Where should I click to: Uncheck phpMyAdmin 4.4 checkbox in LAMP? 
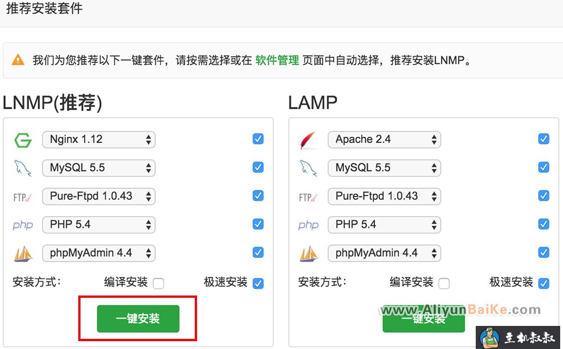[544, 252]
